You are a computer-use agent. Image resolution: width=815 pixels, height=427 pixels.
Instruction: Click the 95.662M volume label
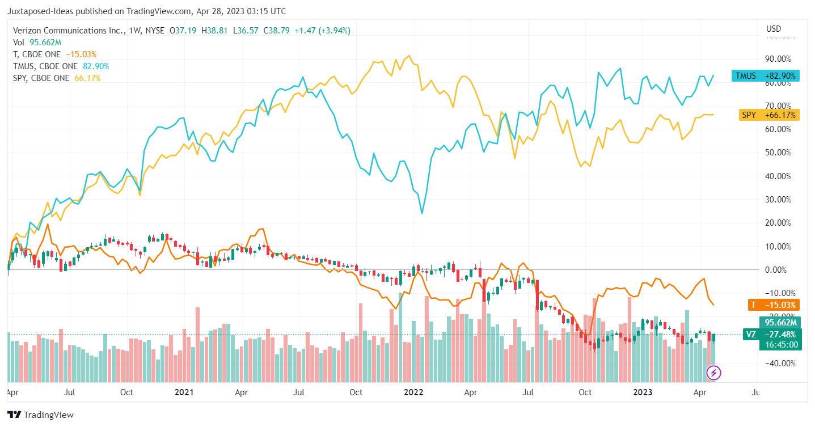[x=781, y=323]
